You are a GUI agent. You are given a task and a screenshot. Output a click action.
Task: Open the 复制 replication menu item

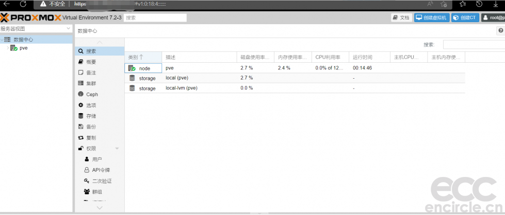100,138
